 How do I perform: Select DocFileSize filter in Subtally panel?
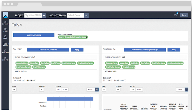click(134, 63)
